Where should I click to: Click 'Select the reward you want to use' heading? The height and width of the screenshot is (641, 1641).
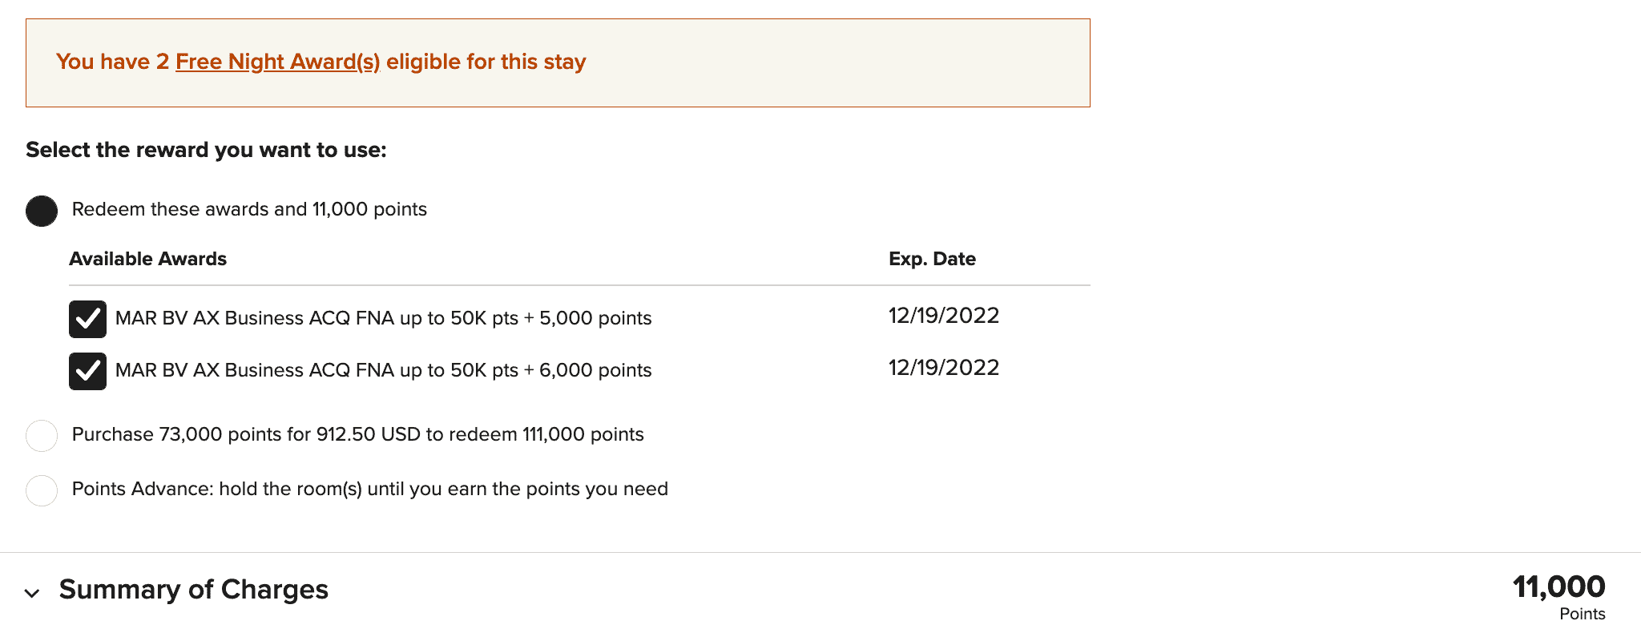(206, 150)
